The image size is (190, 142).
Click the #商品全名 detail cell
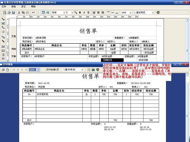pyautogui.click(x=57, y=49)
